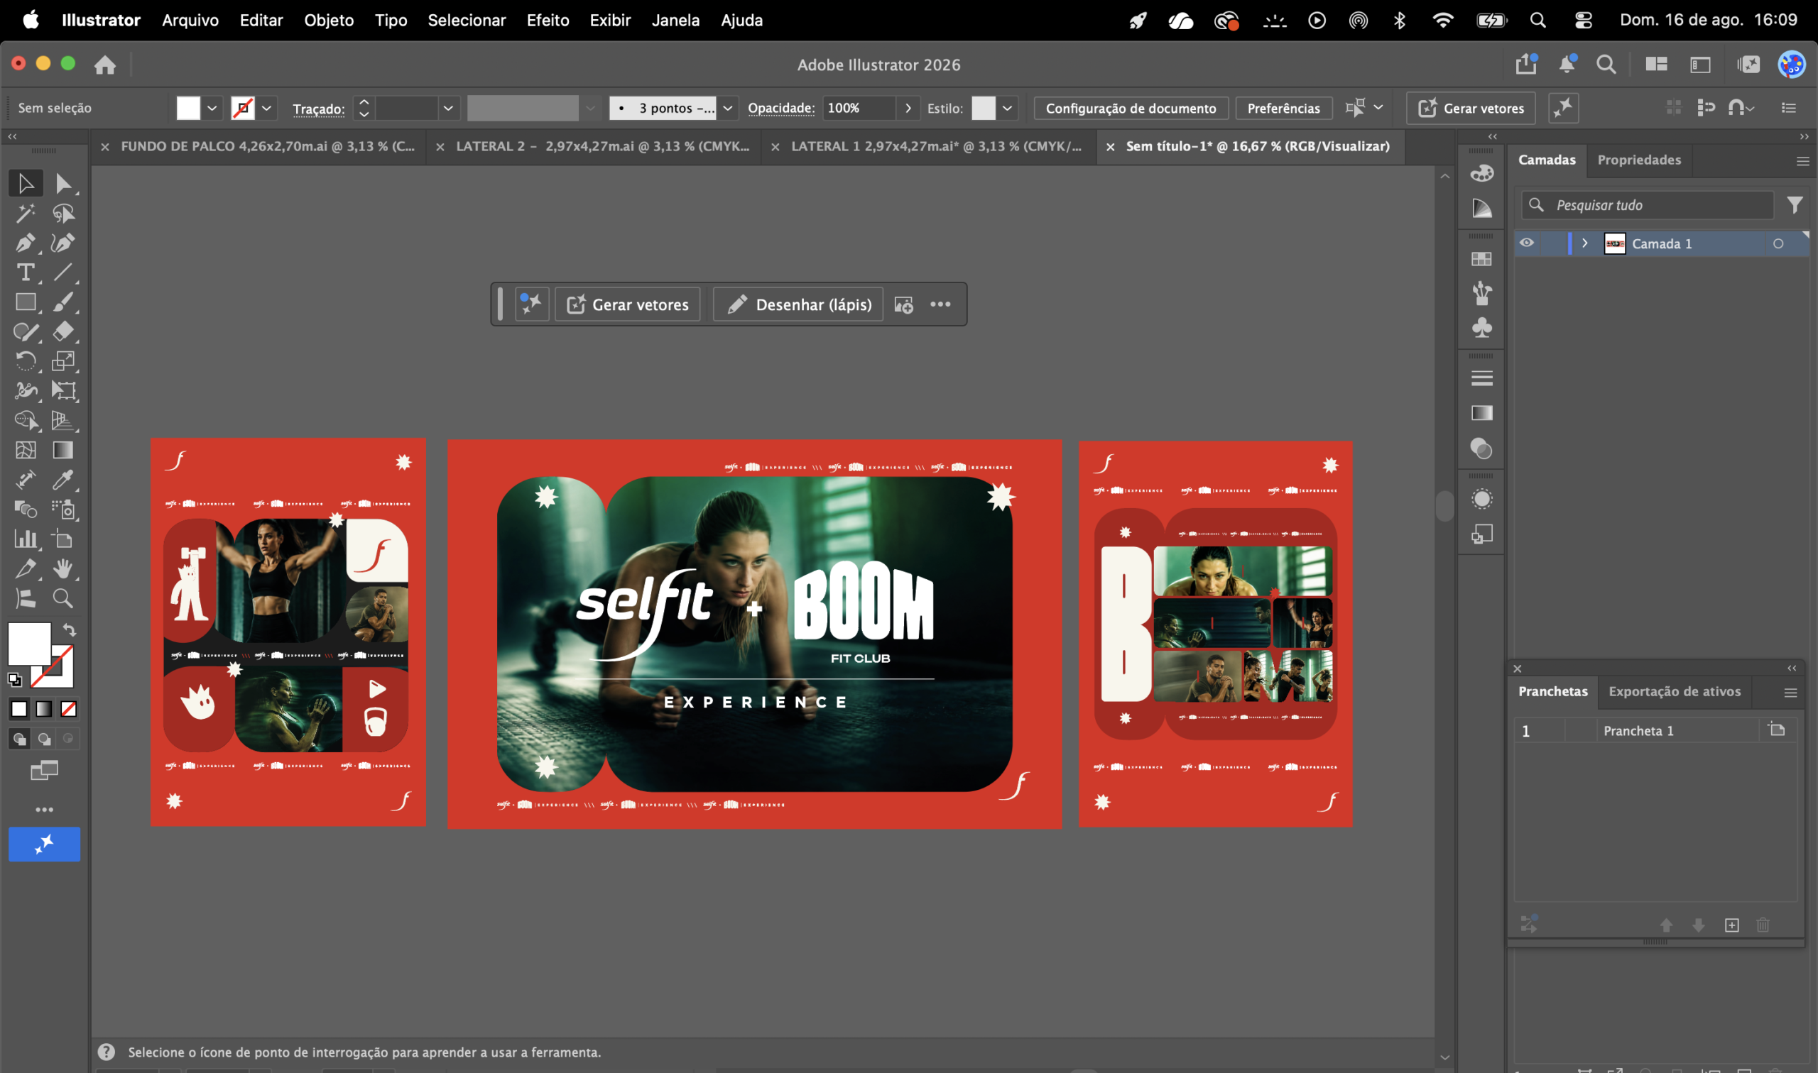Set paint mode to Gradient
The width and height of the screenshot is (1818, 1073).
coord(44,710)
